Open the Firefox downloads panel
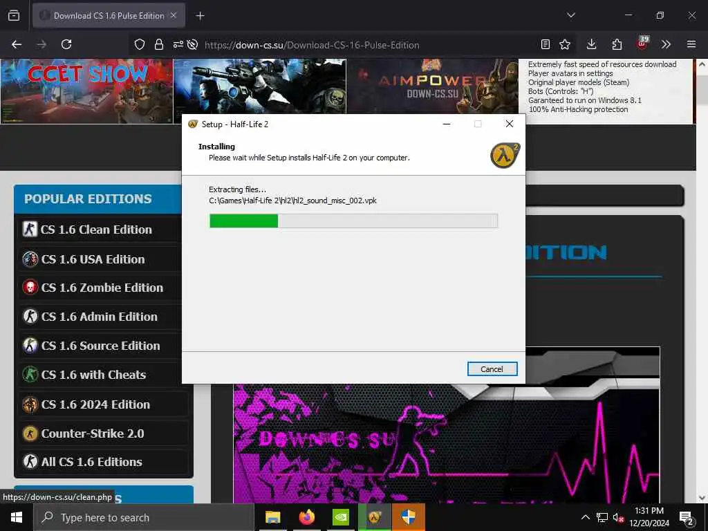708x531 pixels. (x=592, y=44)
